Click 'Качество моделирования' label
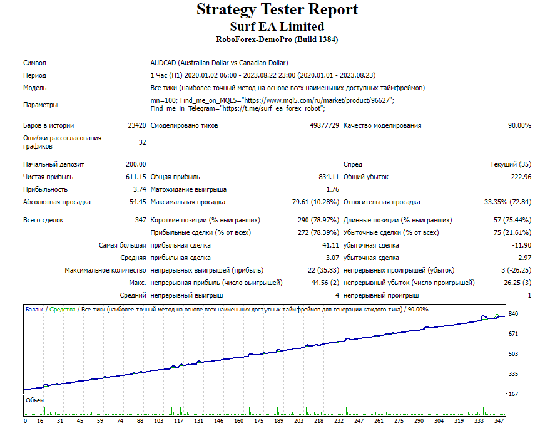This screenshot has height=428, width=545. point(382,125)
